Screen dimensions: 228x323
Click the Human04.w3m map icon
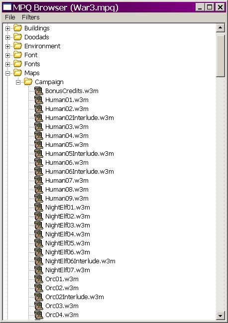39,136
